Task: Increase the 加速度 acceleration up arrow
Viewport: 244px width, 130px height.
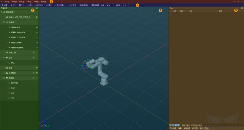Action: (x=130, y=4)
